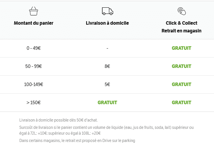Select the 50 - 99€ basket amount
This screenshot has width=214, height=147.
34,66
